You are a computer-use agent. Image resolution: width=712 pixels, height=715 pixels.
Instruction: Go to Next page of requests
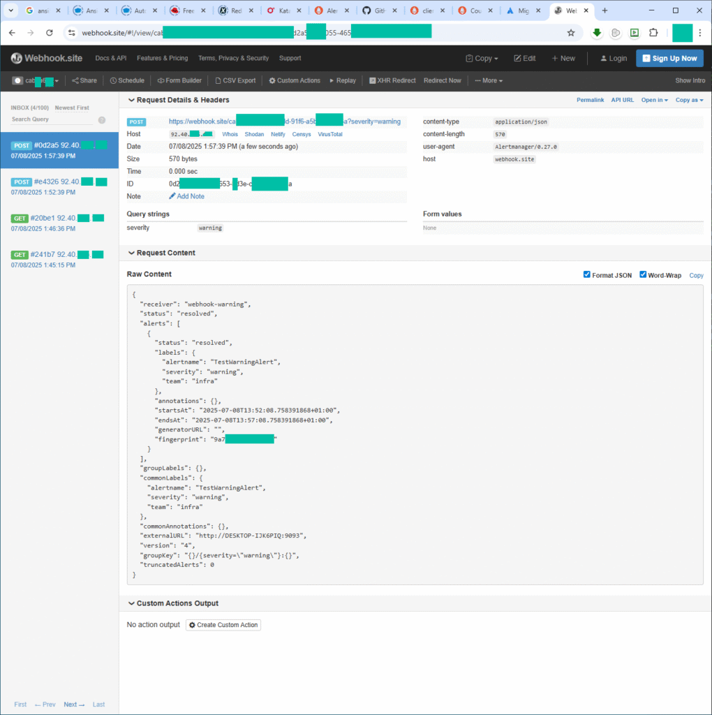coord(74,705)
